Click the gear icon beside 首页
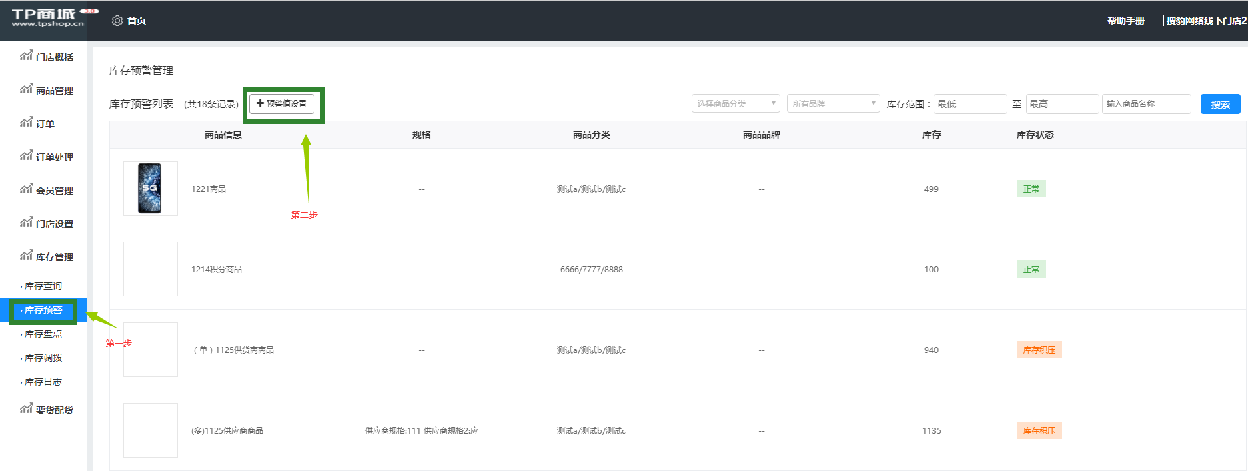This screenshot has width=1248, height=471. (117, 21)
